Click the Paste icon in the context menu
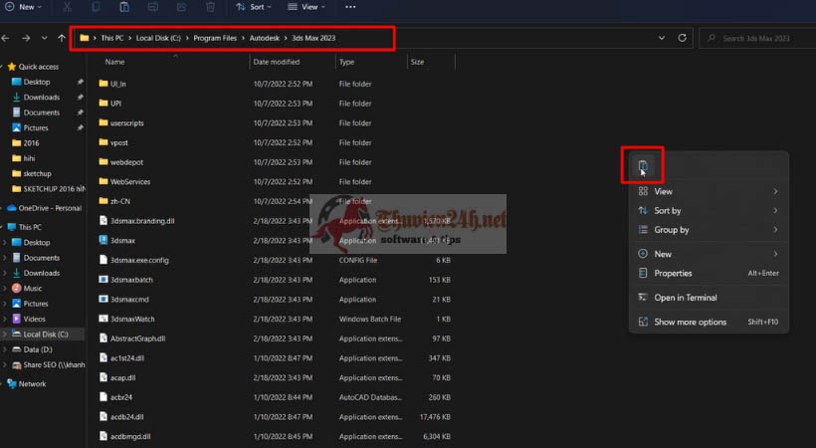Image resolution: width=816 pixels, height=448 pixels. click(643, 166)
